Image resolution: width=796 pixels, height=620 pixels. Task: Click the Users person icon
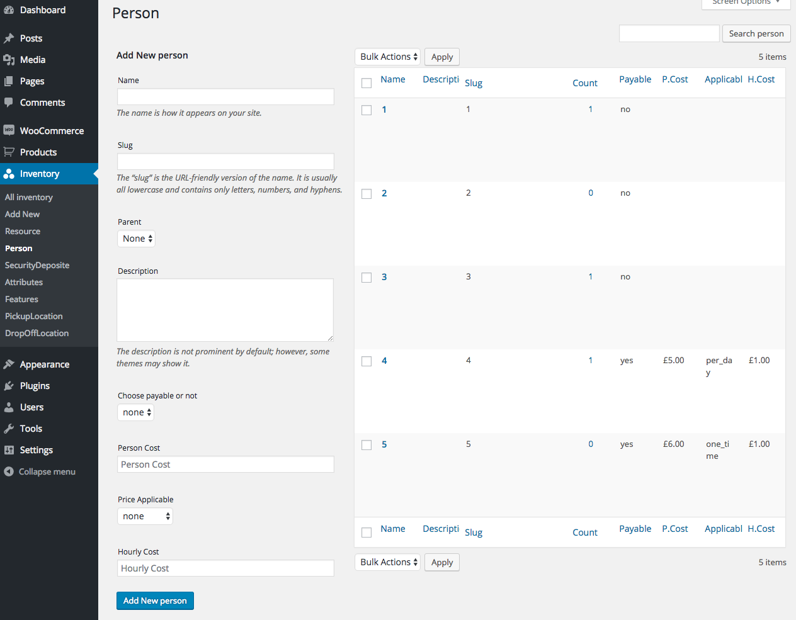pos(9,407)
